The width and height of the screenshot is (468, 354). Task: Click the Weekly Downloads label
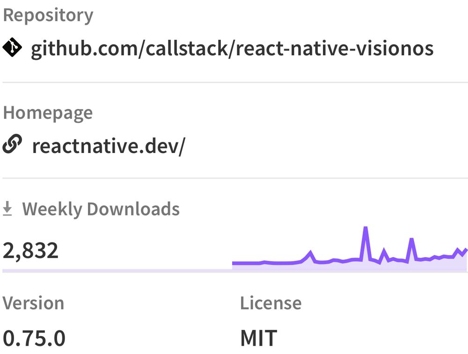point(101,209)
